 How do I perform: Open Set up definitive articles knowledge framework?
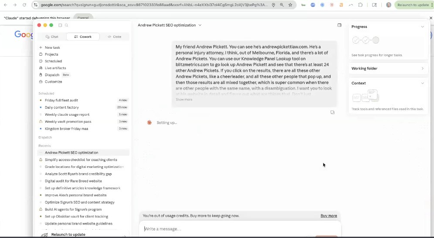[83, 188]
